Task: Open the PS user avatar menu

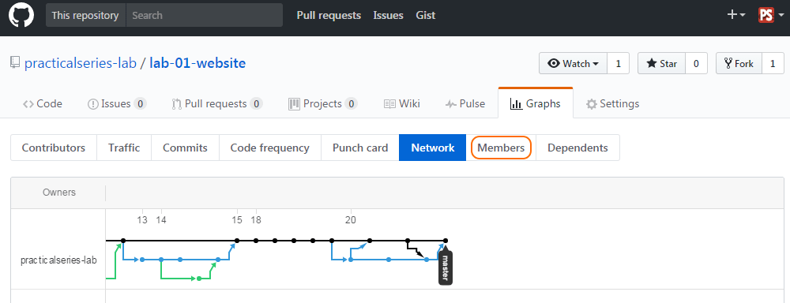Action: click(770, 15)
